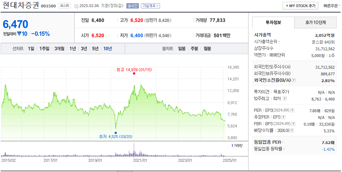This screenshot has width=342, height=172.
Task: Click the change rate -0.15%
Action: (x=40, y=34)
